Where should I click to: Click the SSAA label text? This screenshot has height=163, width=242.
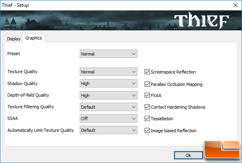tap(12, 118)
